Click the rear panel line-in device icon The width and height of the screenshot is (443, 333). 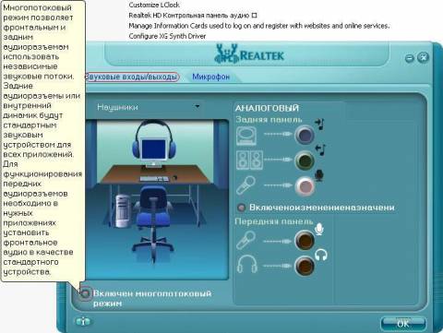pyautogui.click(x=246, y=136)
